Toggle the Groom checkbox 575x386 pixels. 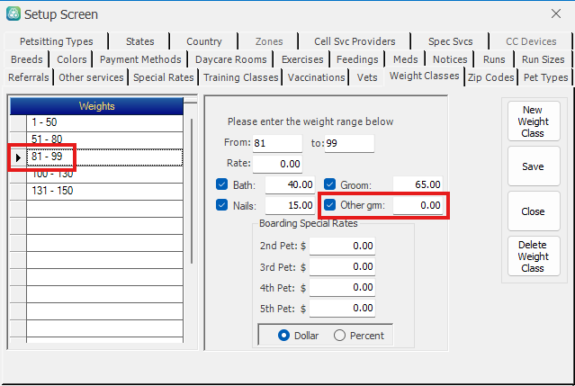coord(329,184)
